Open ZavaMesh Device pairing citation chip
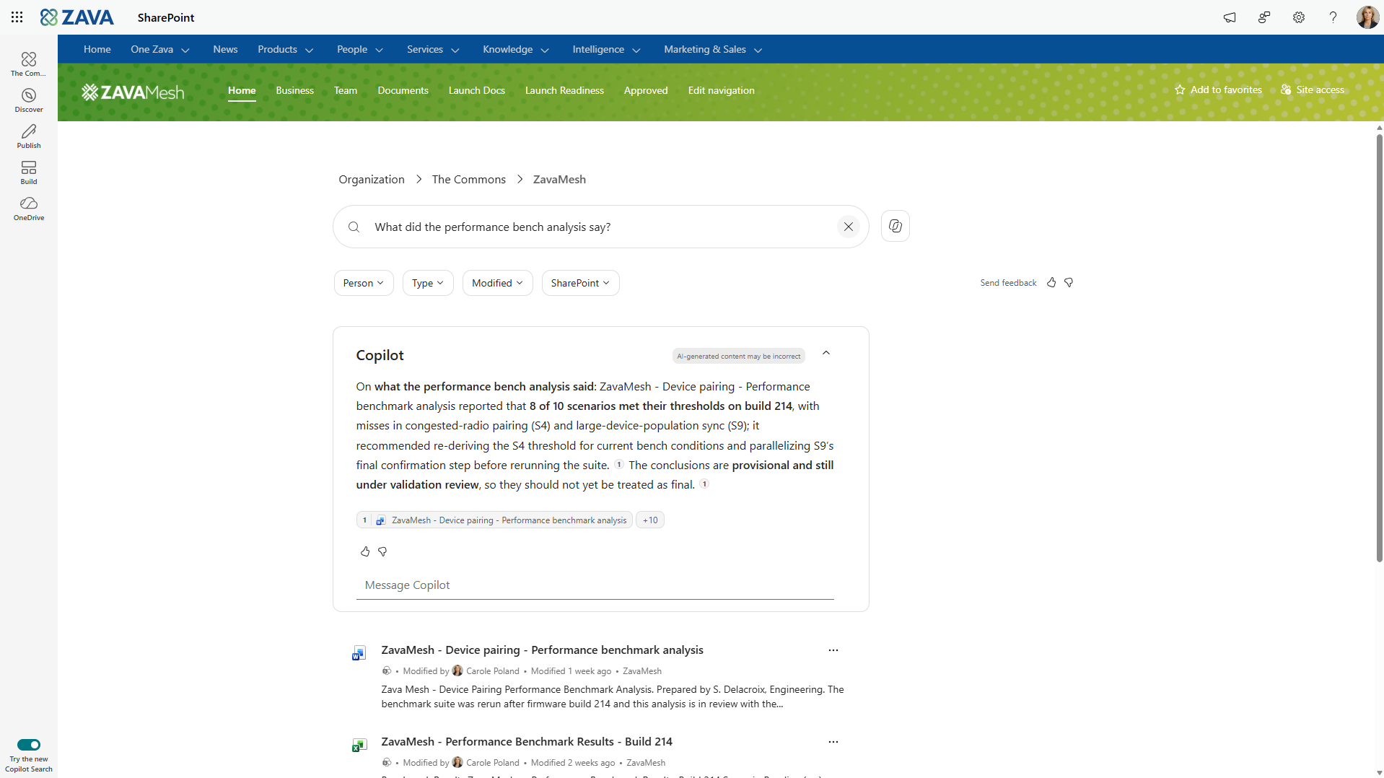Image resolution: width=1384 pixels, height=778 pixels. (494, 520)
